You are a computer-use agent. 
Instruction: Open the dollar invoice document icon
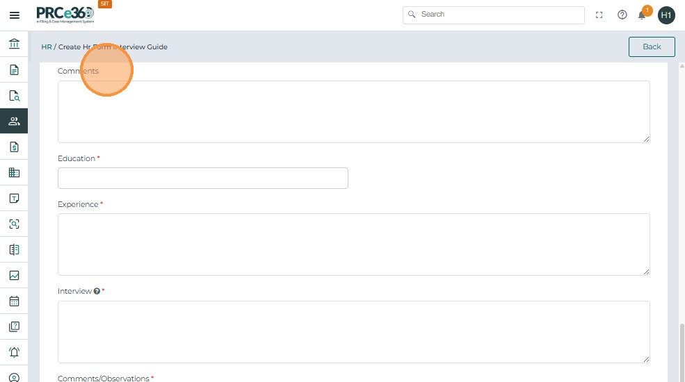pyautogui.click(x=14, y=147)
